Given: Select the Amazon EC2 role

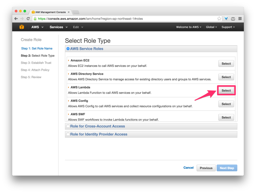Looking at the screenshot, I should click(226, 64).
